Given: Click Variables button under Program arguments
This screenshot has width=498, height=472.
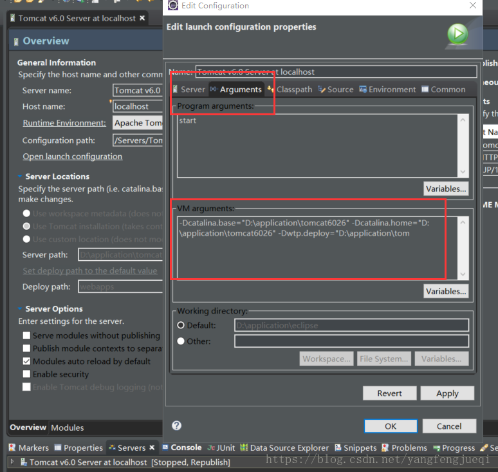Looking at the screenshot, I should pos(446,189).
